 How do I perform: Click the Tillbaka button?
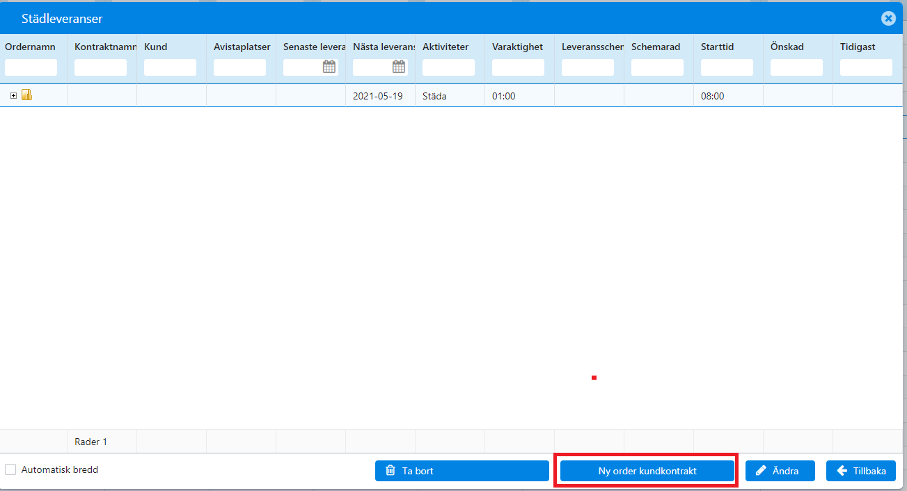click(x=861, y=471)
